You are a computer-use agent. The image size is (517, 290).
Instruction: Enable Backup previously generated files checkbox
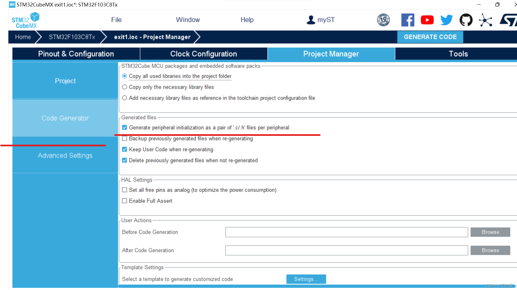[x=124, y=139]
